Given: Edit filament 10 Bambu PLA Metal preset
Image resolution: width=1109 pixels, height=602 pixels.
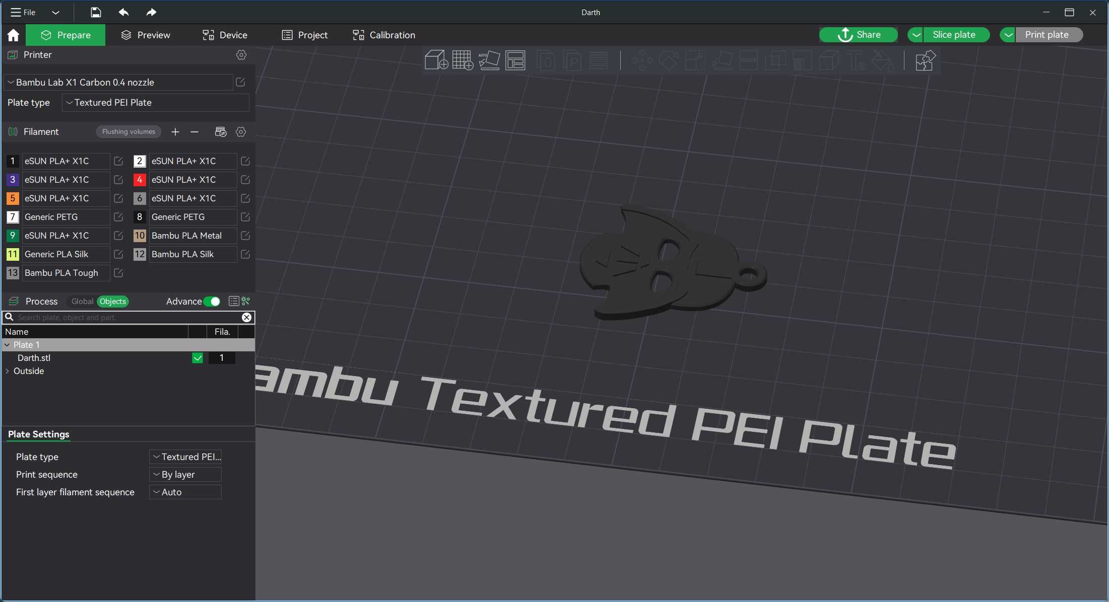Looking at the screenshot, I should [245, 236].
